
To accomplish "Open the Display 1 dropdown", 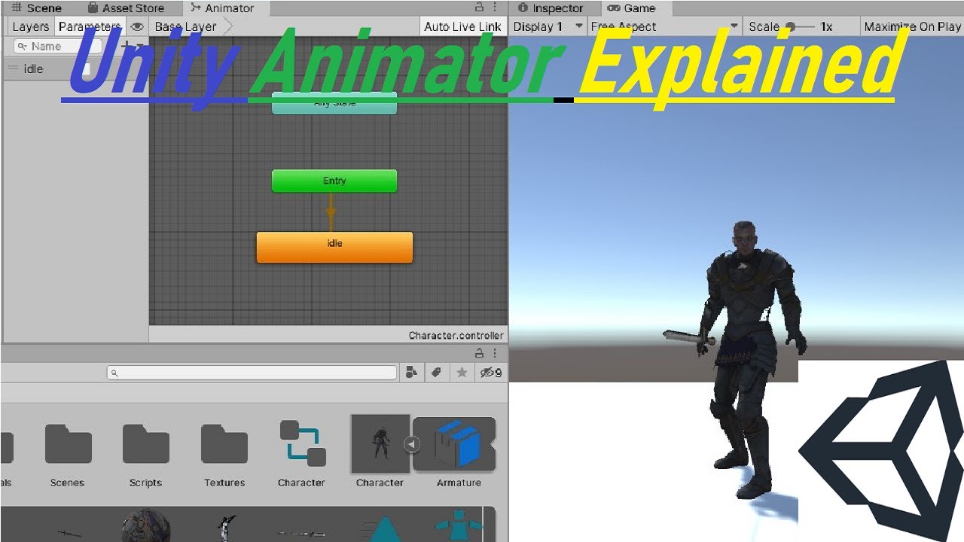I will 548,26.
